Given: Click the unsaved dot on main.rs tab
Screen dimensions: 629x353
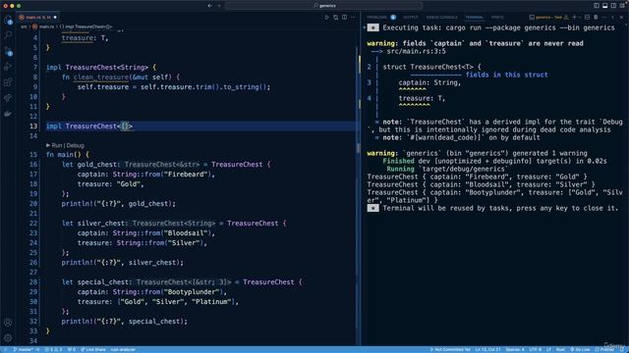Looking at the screenshot, I should [x=55, y=18].
